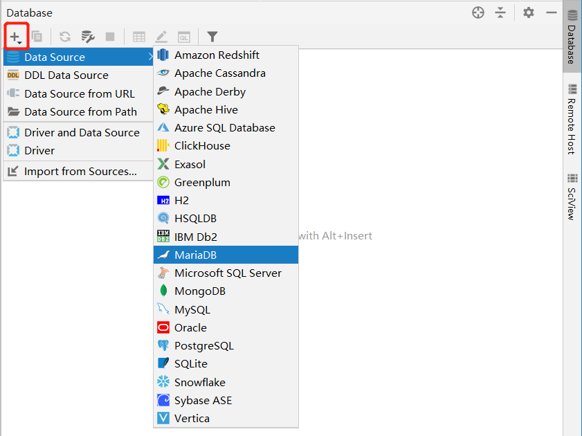Click the table editor grid icon

[x=139, y=37]
